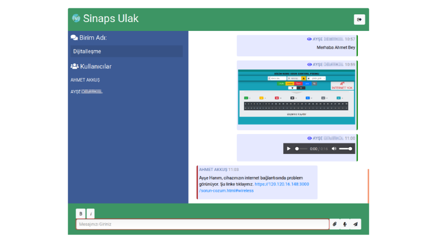Click into the Mesajınızı Giriniz message field

pyautogui.click(x=202, y=224)
